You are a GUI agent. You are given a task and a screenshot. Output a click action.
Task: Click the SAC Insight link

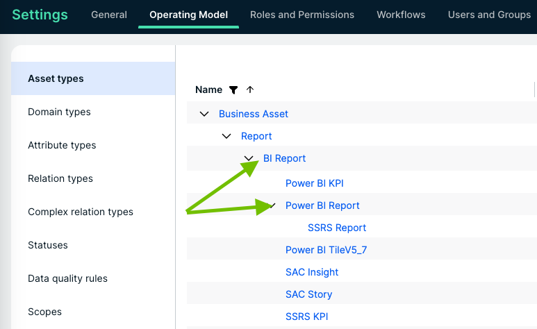pos(312,272)
